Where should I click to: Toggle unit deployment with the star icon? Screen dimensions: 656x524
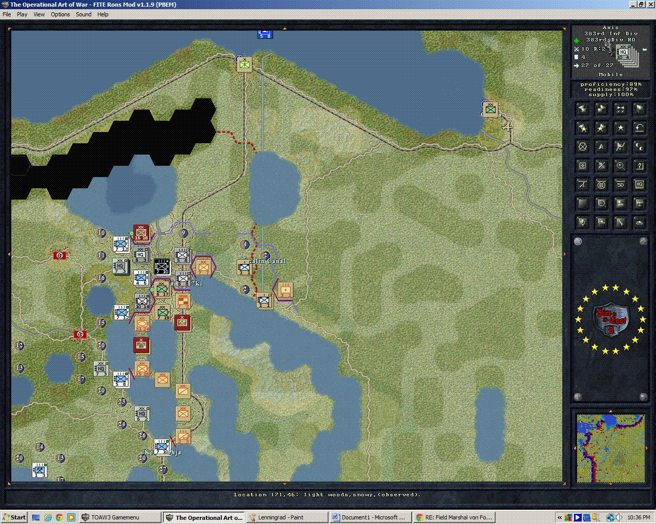point(620,127)
